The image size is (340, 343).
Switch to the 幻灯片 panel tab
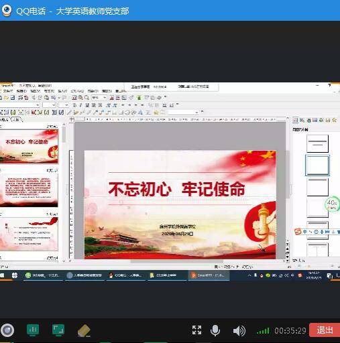tap(4, 119)
